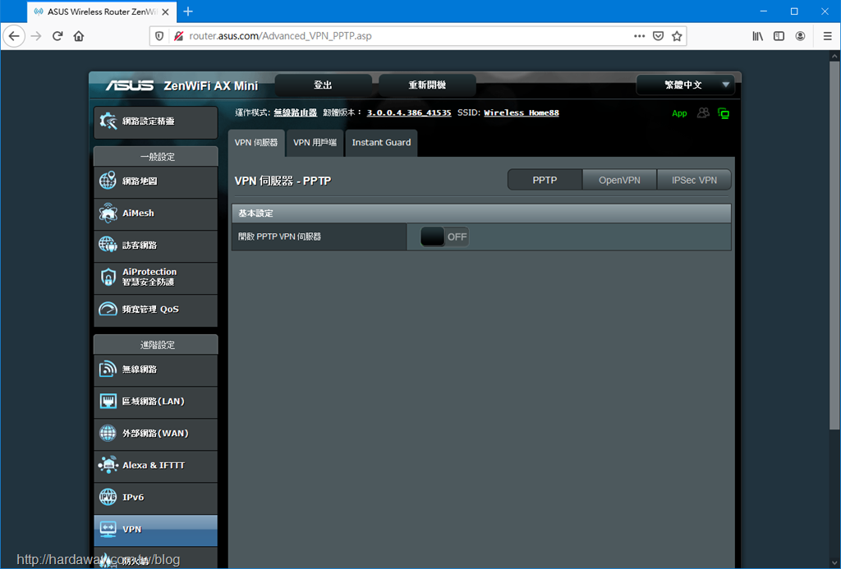Open 外部網路(WAN) settings

[x=155, y=434]
